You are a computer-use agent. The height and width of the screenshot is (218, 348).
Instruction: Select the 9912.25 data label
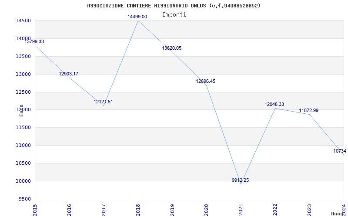coord(241,181)
